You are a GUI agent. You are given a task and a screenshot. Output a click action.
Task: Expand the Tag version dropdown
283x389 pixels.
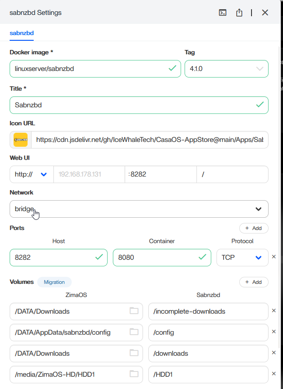pos(259,69)
